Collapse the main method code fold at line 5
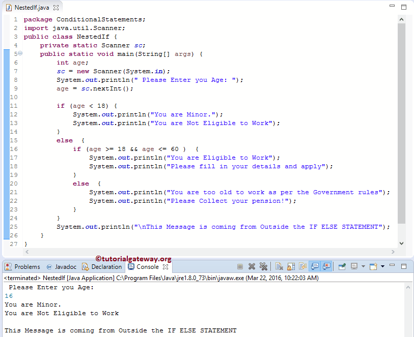 [19, 53]
